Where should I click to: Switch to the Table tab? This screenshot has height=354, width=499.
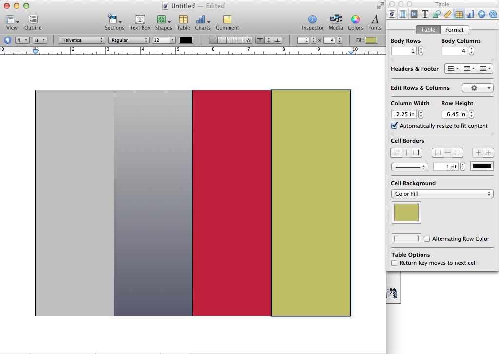click(428, 30)
